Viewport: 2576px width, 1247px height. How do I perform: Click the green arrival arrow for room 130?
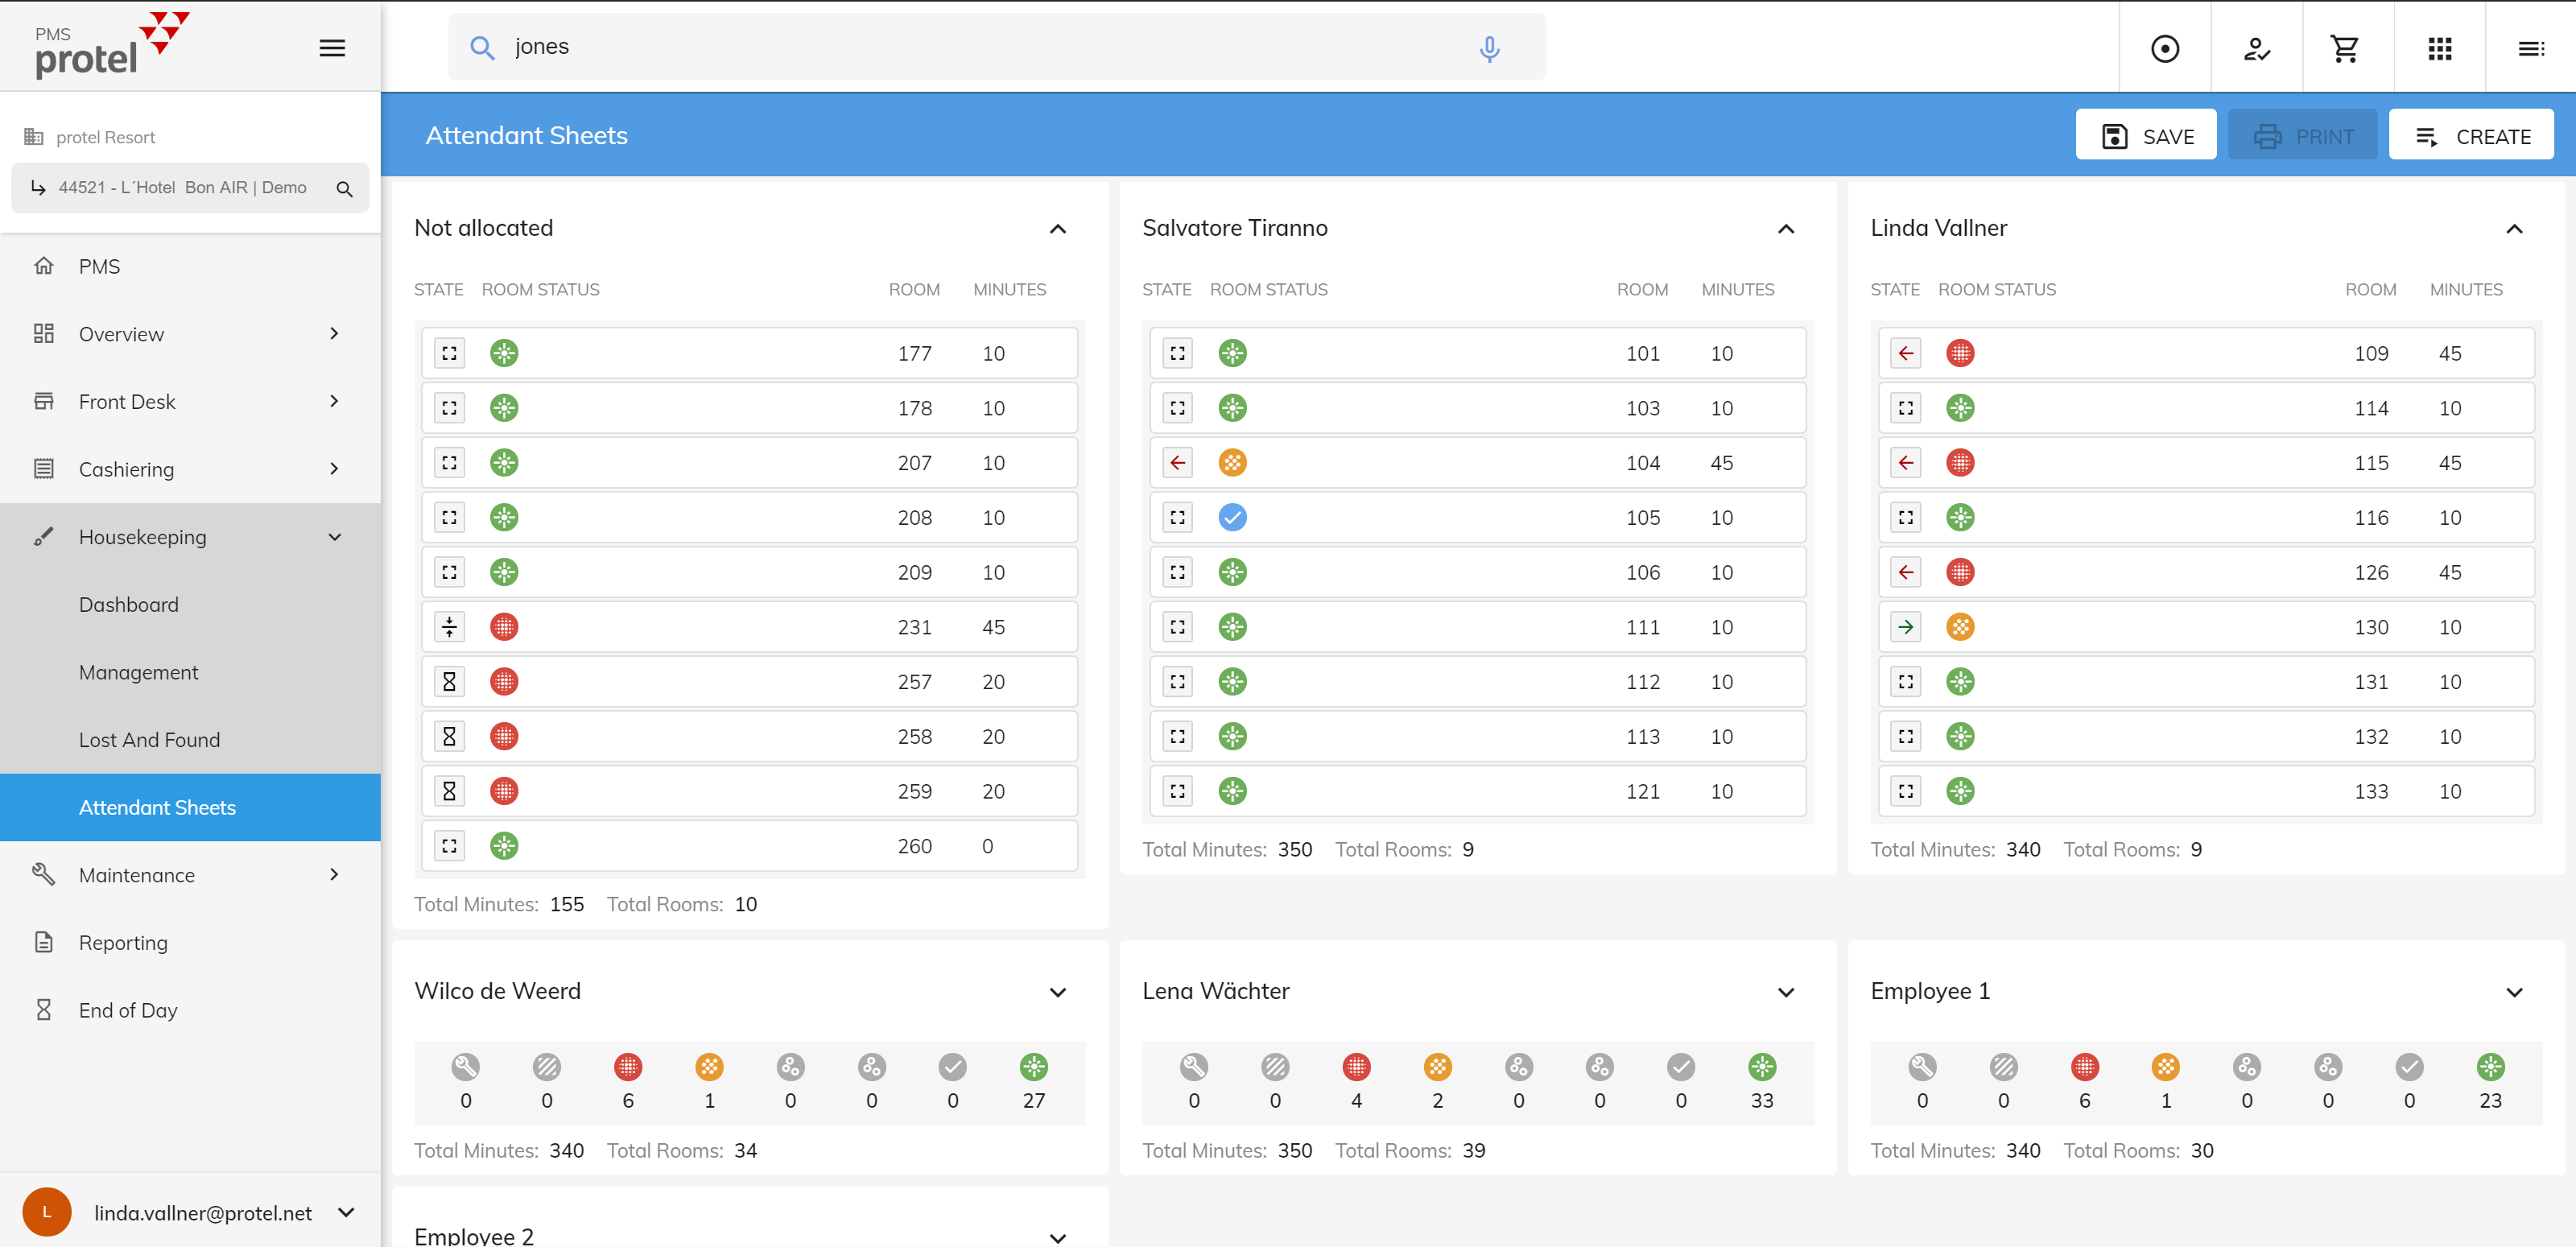(1905, 627)
